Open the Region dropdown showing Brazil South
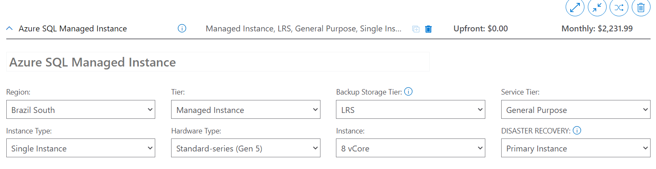Viewport: 656px width, 169px height. (81, 110)
